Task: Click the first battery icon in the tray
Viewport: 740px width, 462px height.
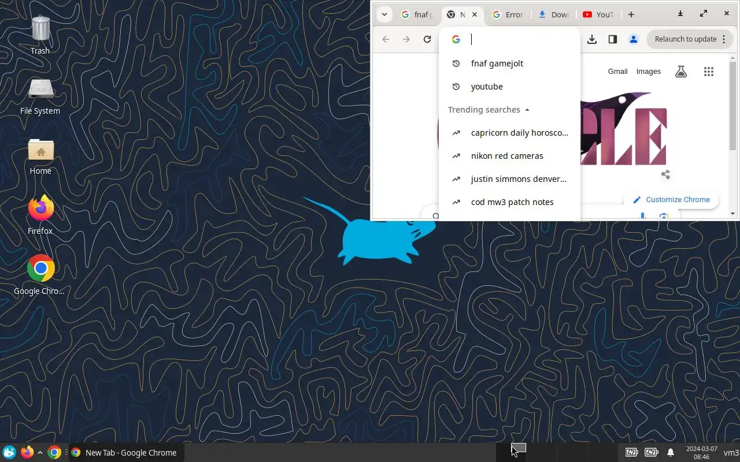Action: [x=632, y=452]
